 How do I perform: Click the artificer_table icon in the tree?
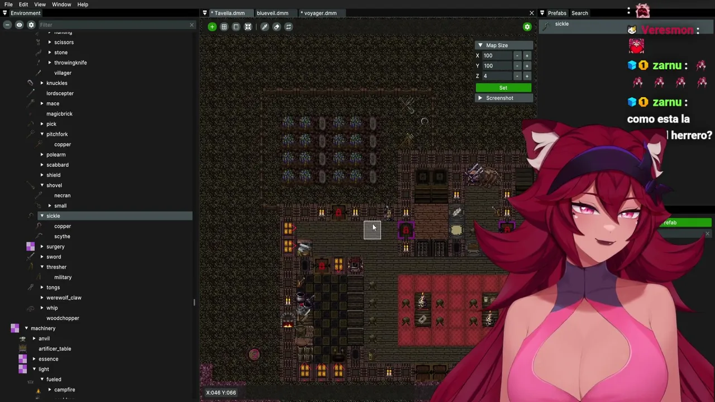pos(22,348)
